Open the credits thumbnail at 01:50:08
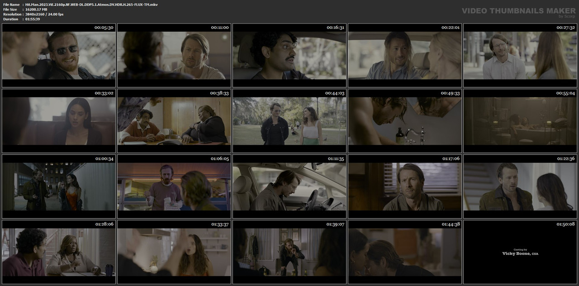579x286 pixels. point(520,252)
